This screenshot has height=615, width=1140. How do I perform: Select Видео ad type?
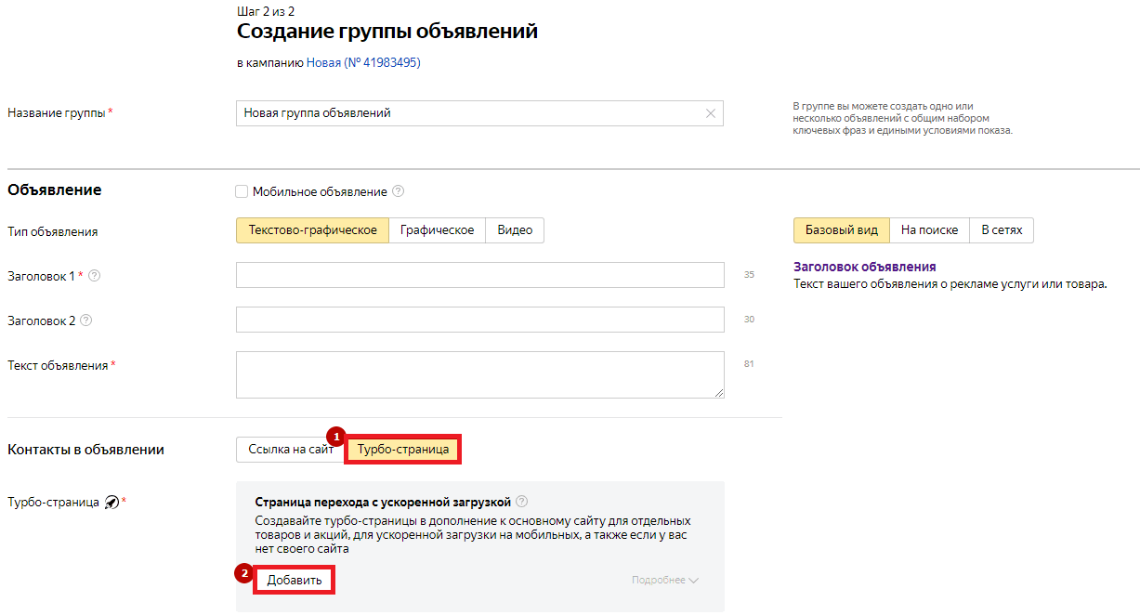[x=515, y=230]
